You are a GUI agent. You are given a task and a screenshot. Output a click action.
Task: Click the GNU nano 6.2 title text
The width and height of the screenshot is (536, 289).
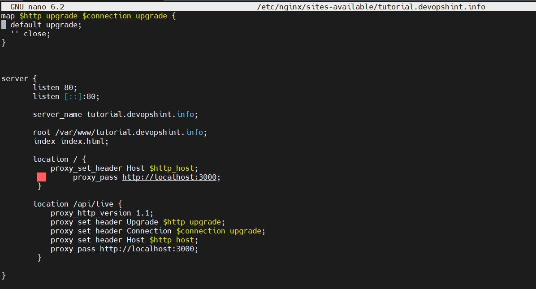tap(37, 7)
